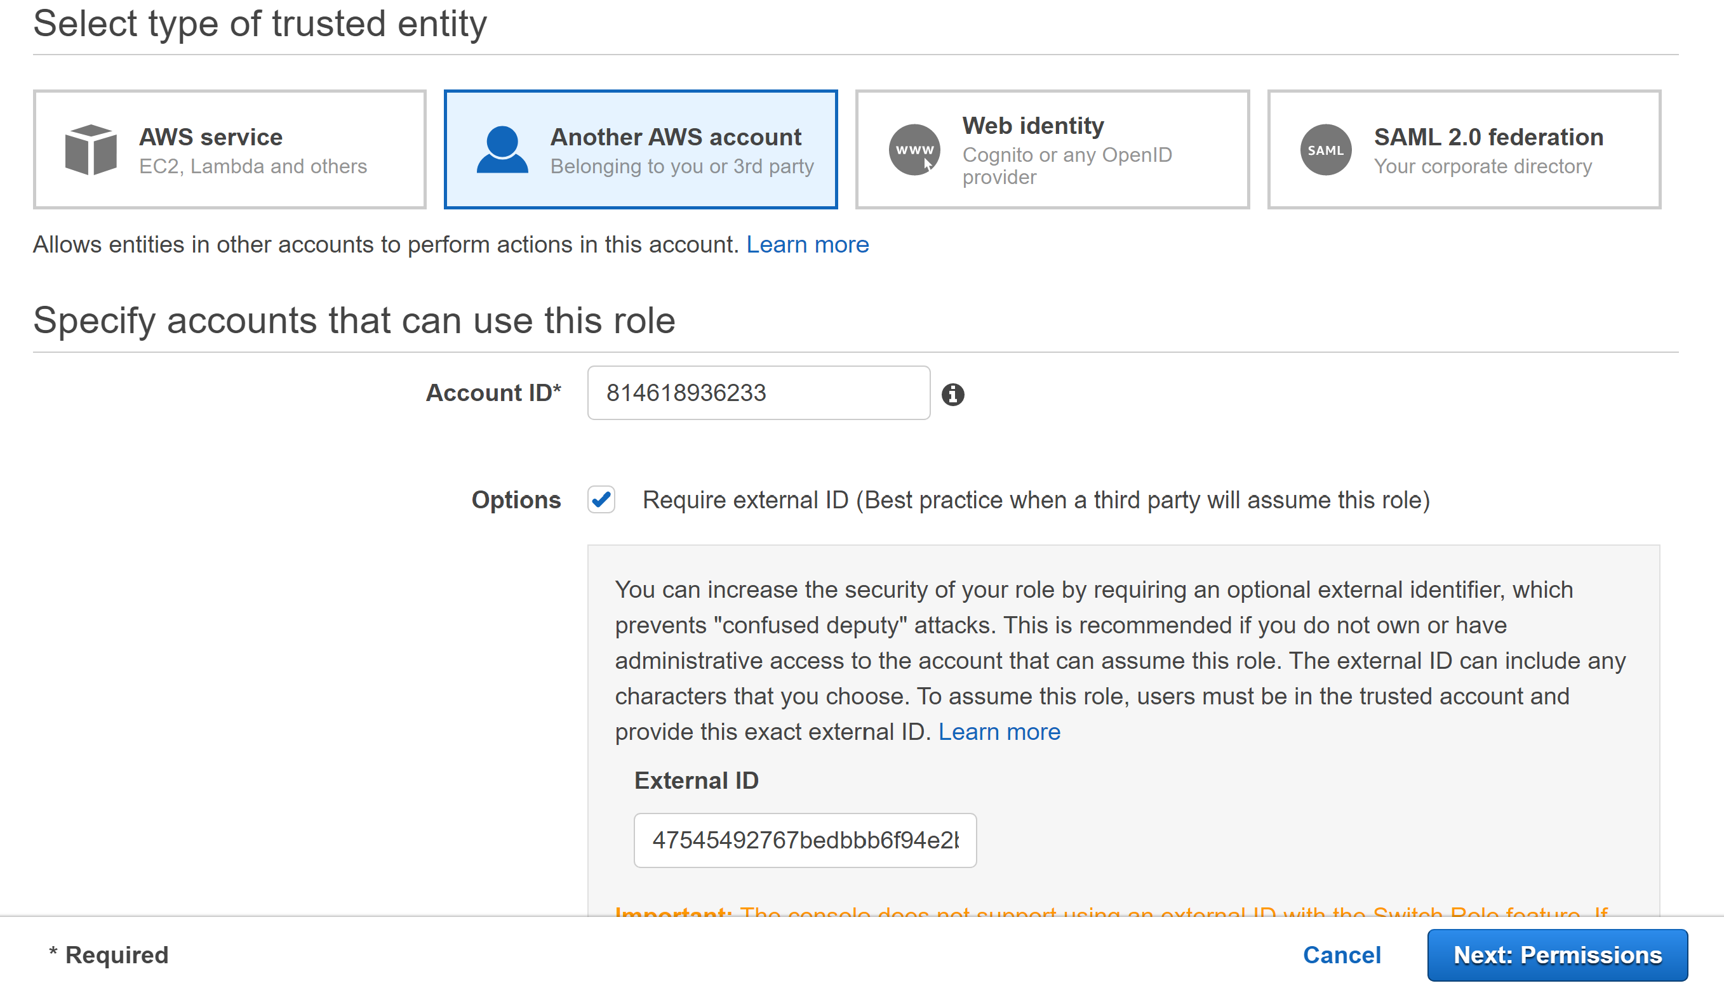
Task: Click the blue person icon for Another AWS account
Action: [503, 148]
